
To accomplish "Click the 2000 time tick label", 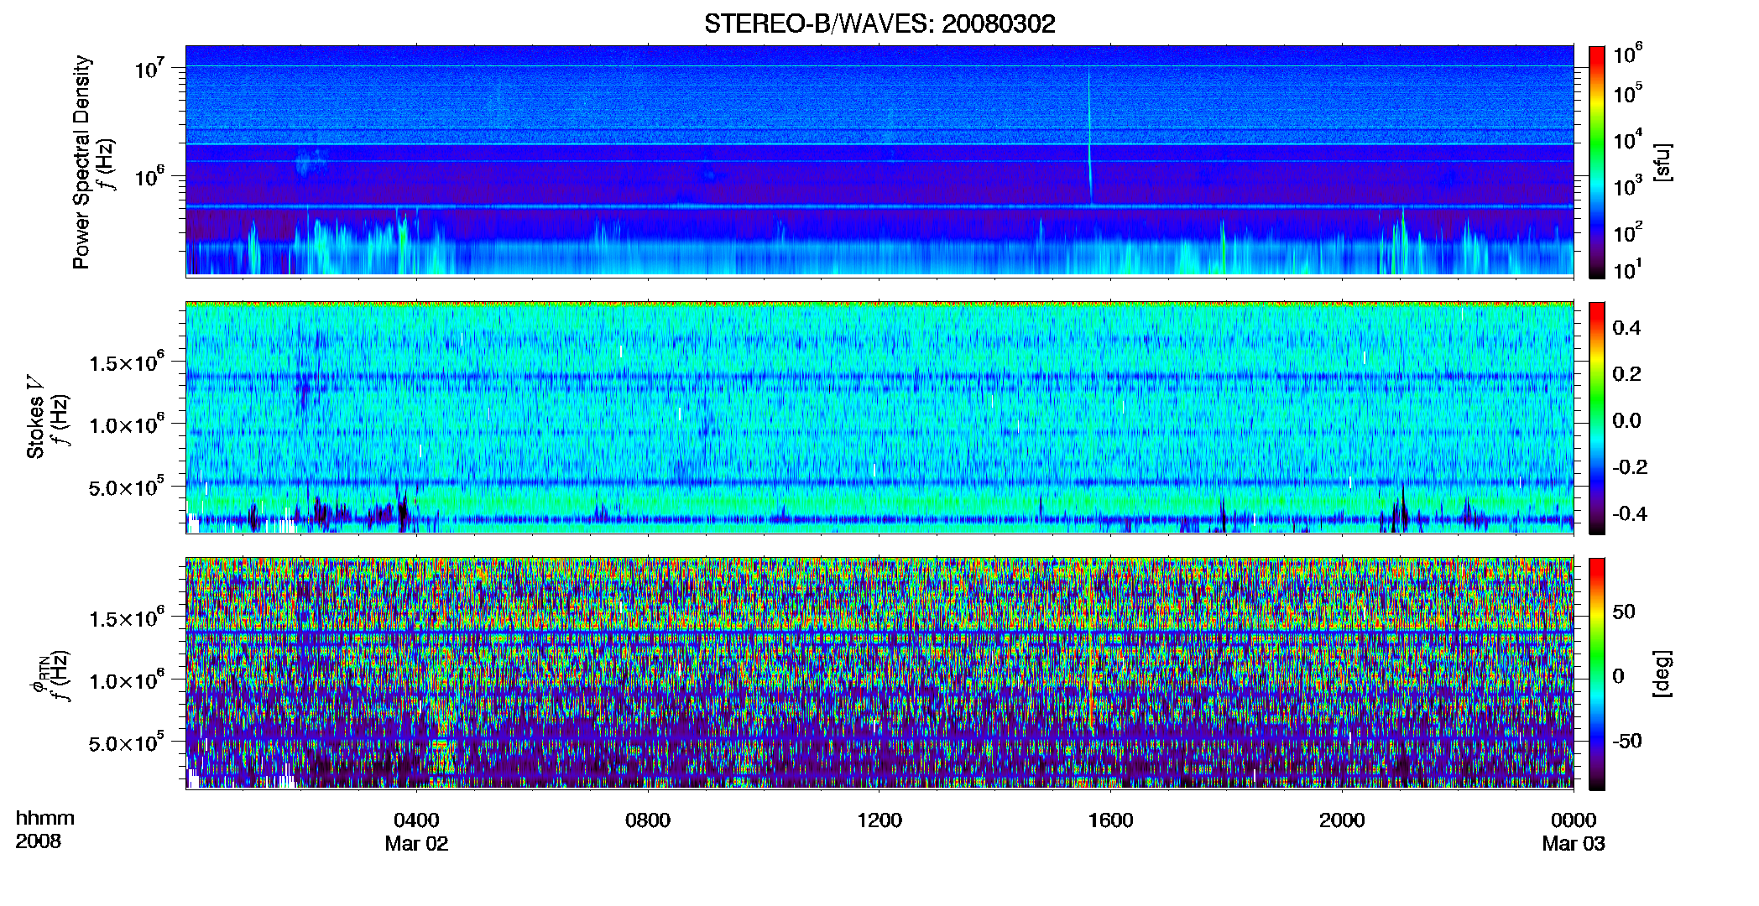I will [x=1342, y=820].
